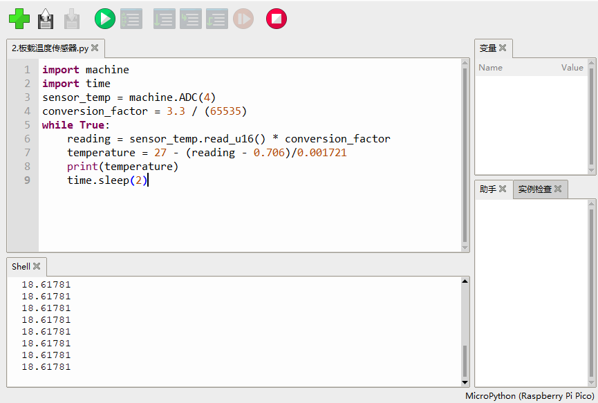Click the Value column header in 变量 panel
Image resolution: width=598 pixels, height=403 pixels.
pyautogui.click(x=572, y=68)
